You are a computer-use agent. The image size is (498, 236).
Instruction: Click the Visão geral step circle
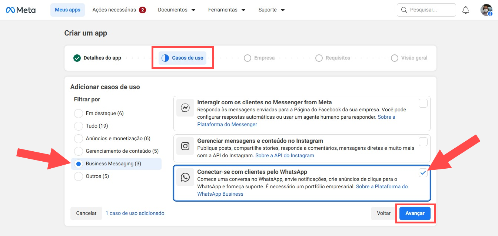[395, 58]
